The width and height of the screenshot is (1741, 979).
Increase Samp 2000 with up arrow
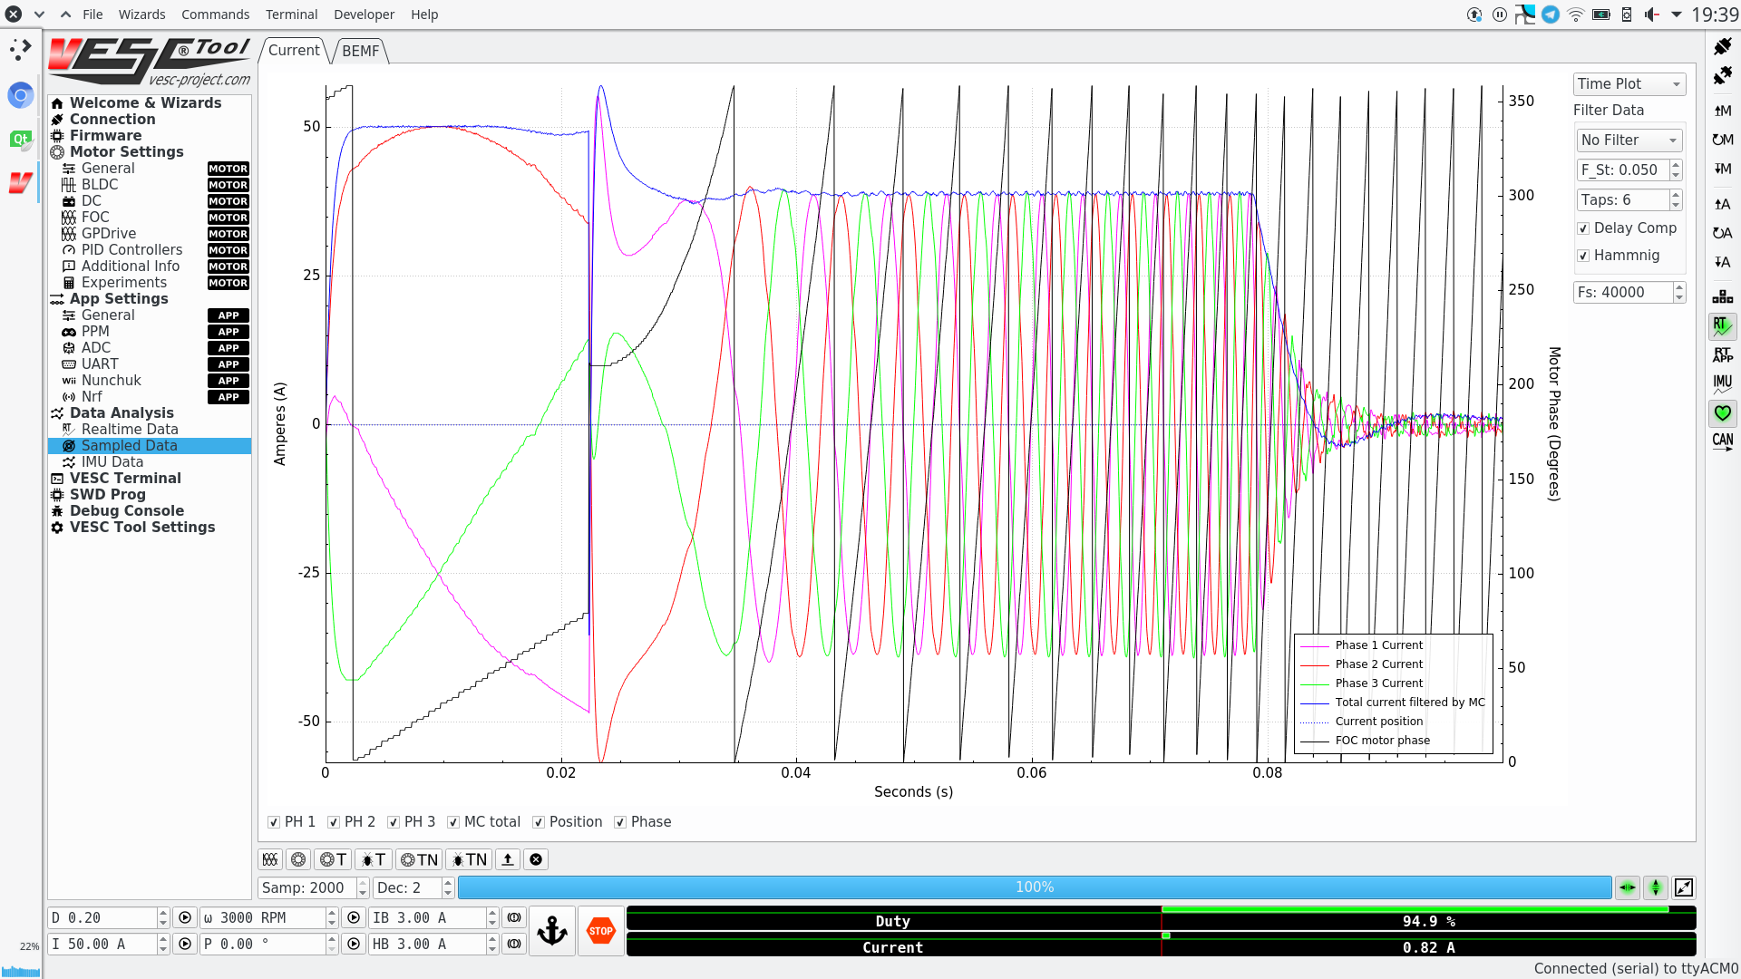pyautogui.click(x=363, y=883)
